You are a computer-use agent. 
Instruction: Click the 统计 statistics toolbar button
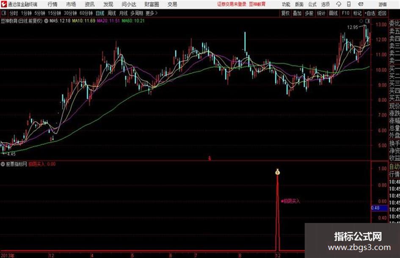321,13
